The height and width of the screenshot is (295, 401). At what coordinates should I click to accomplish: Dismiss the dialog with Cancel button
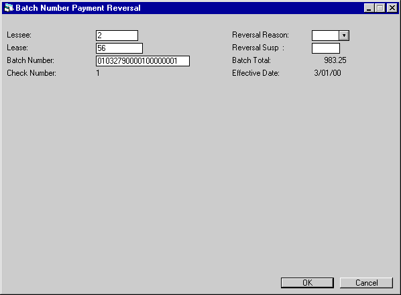pos(366,283)
